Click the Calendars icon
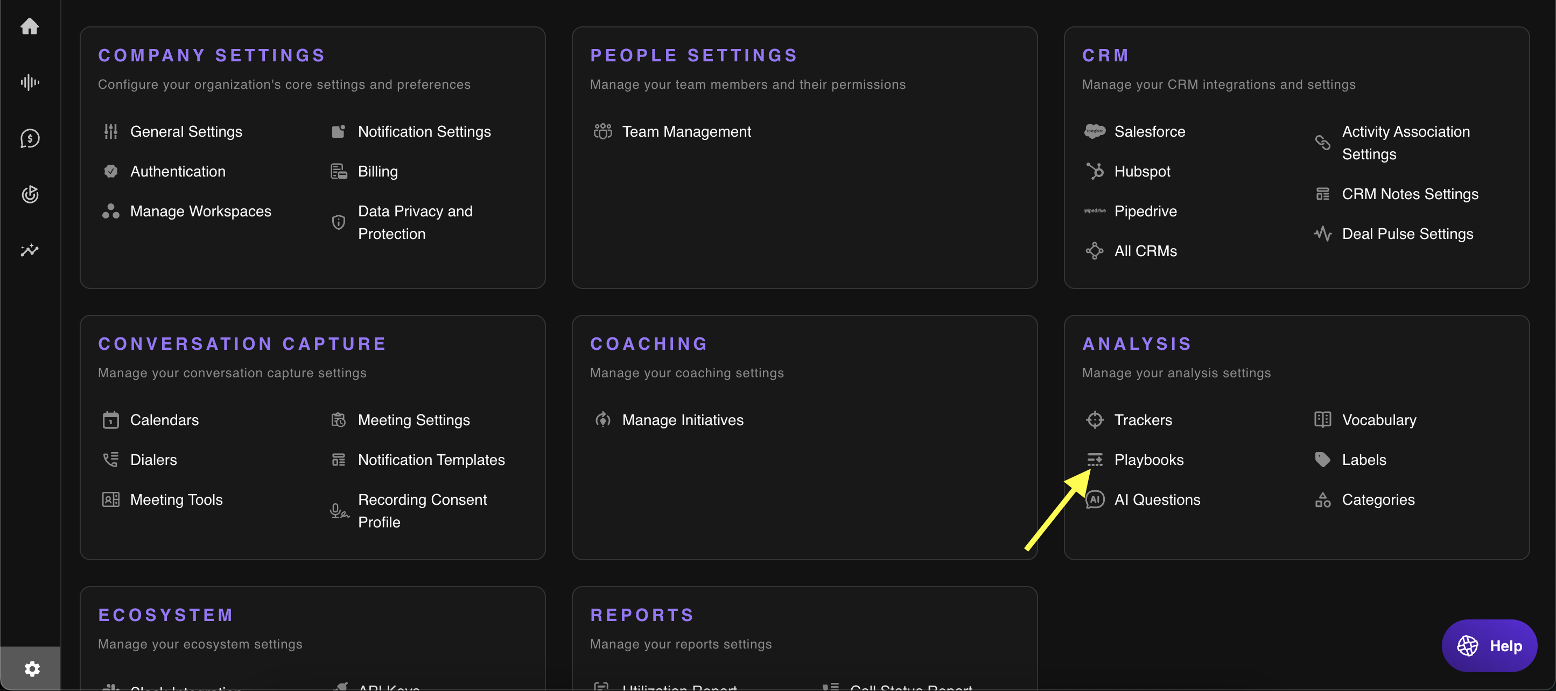 tap(110, 420)
